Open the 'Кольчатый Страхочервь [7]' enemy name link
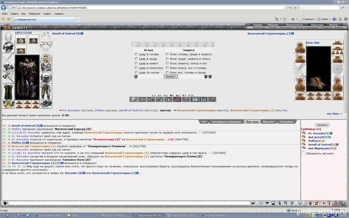Viewport: 349px width, 218px height. coord(269,33)
